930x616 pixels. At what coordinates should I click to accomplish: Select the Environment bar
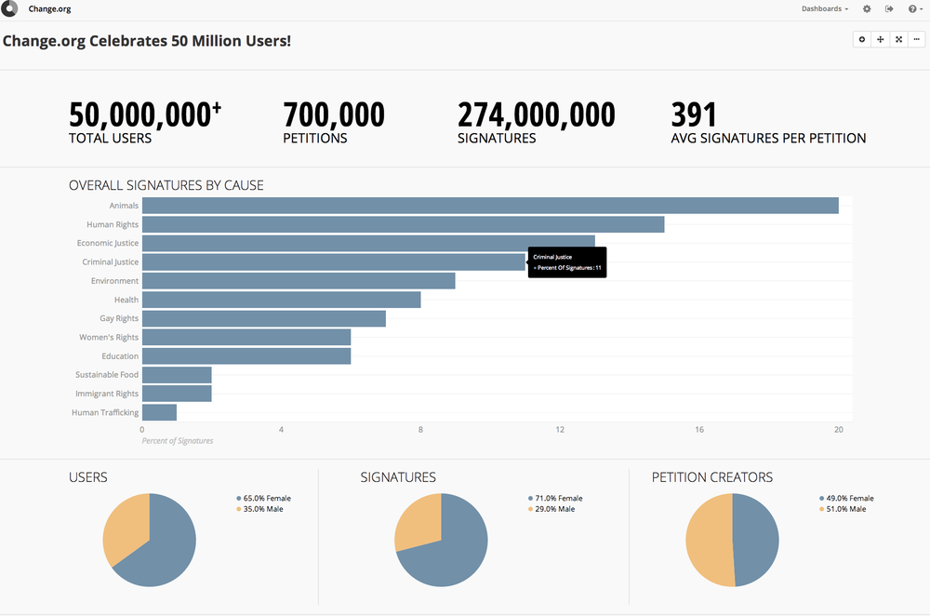point(299,281)
